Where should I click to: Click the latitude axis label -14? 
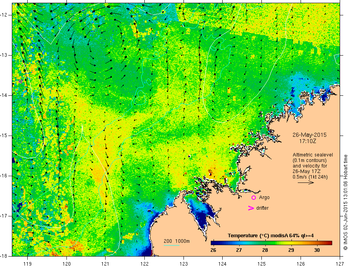point(4,95)
